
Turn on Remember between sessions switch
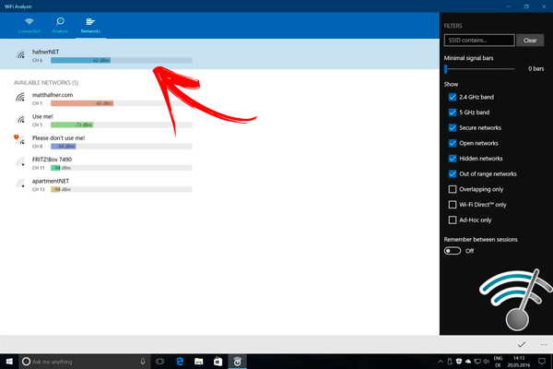click(x=453, y=251)
